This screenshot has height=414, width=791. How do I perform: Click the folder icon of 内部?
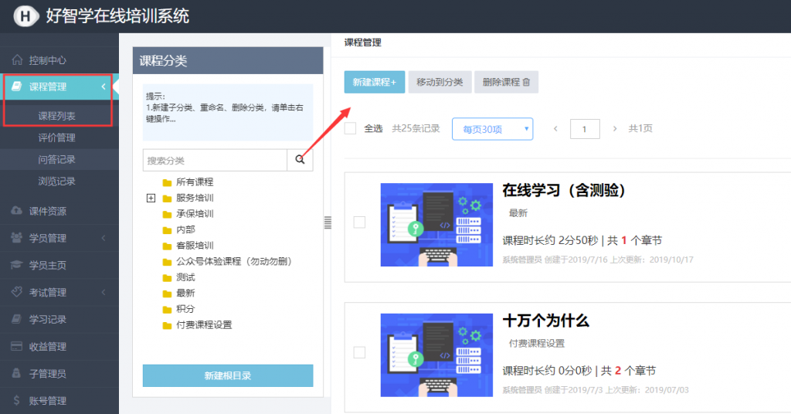point(167,230)
